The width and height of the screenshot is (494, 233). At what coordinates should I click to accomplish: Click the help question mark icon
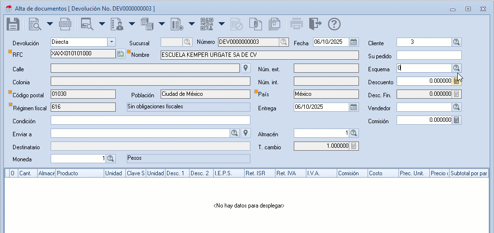click(334, 24)
